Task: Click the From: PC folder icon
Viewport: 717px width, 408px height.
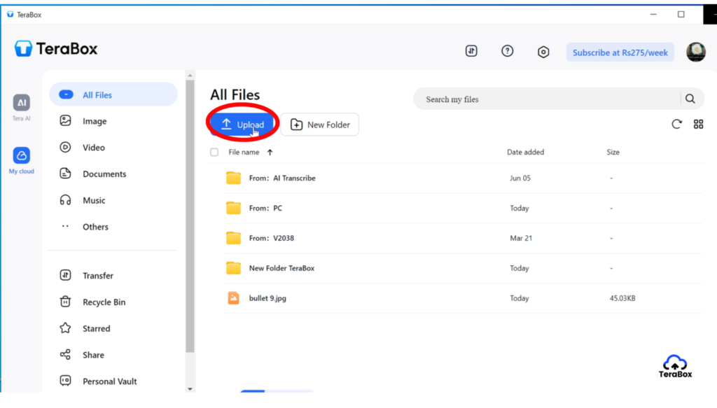Action: [x=233, y=208]
